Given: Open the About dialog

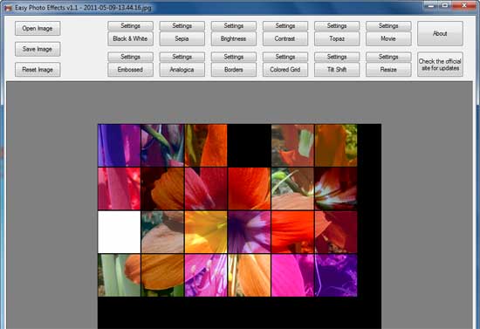Looking at the screenshot, I should pyautogui.click(x=440, y=34).
